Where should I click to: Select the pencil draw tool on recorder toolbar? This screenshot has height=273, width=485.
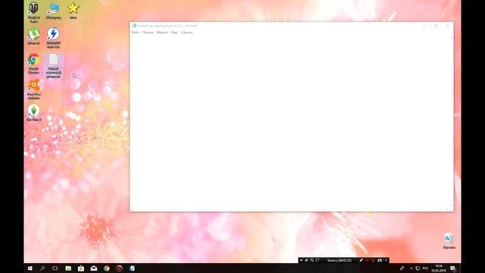361,261
